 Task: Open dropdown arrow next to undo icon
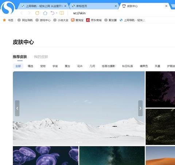tap(57, 13)
